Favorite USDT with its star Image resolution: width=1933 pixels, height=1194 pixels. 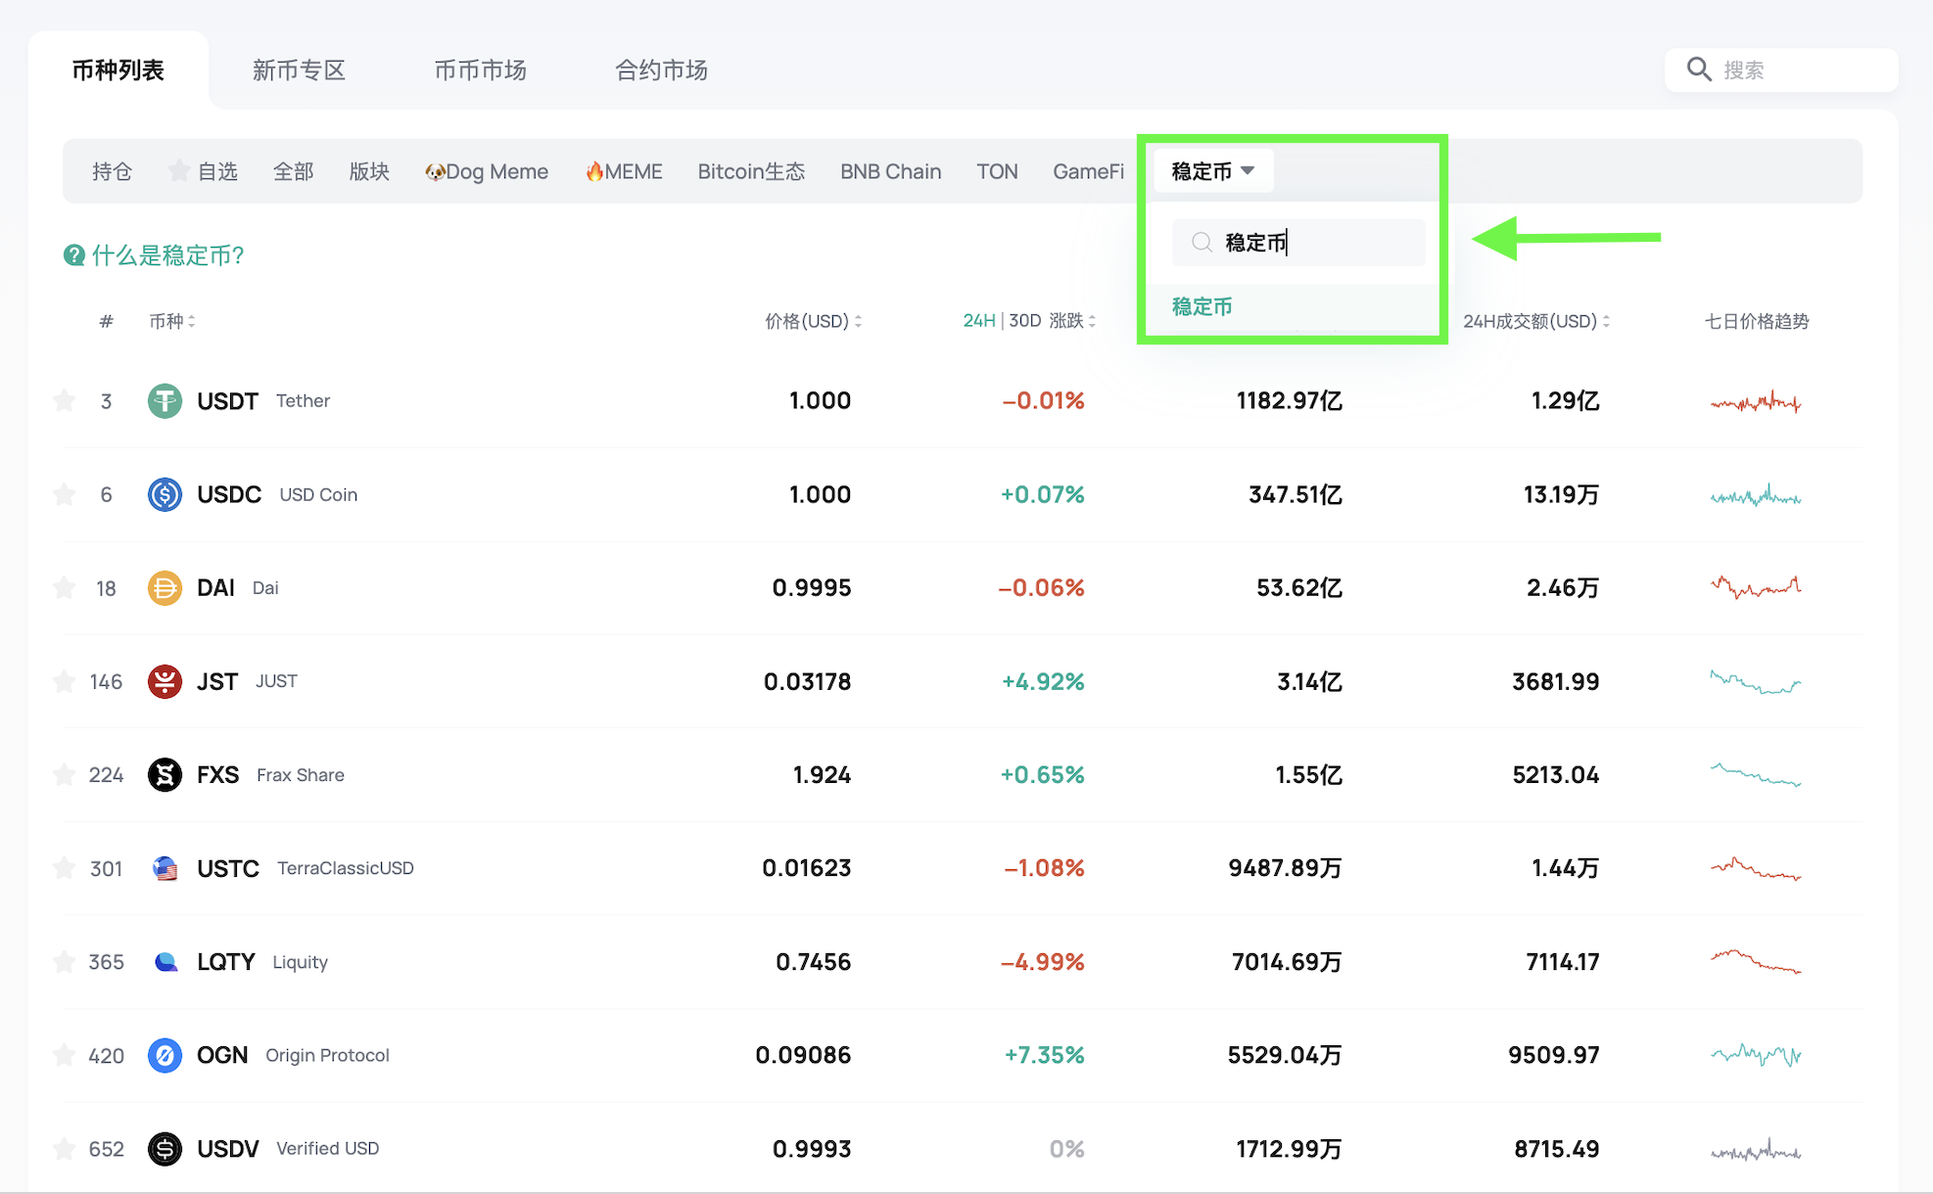tap(65, 400)
